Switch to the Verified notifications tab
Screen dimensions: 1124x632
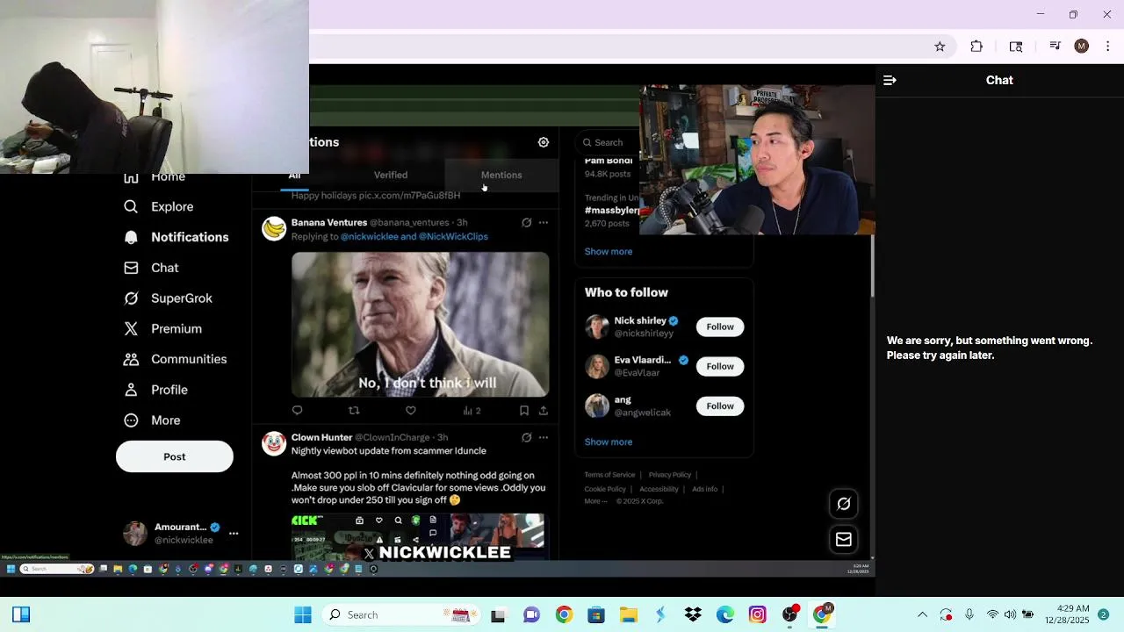(391, 175)
